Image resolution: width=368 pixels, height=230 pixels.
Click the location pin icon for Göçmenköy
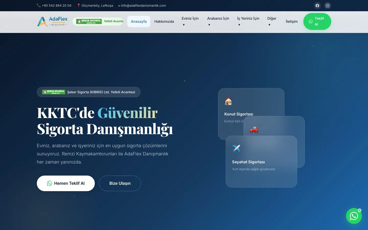[79, 5]
